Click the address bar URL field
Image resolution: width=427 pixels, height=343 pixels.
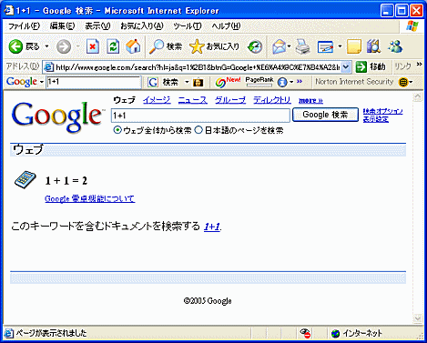click(x=198, y=67)
